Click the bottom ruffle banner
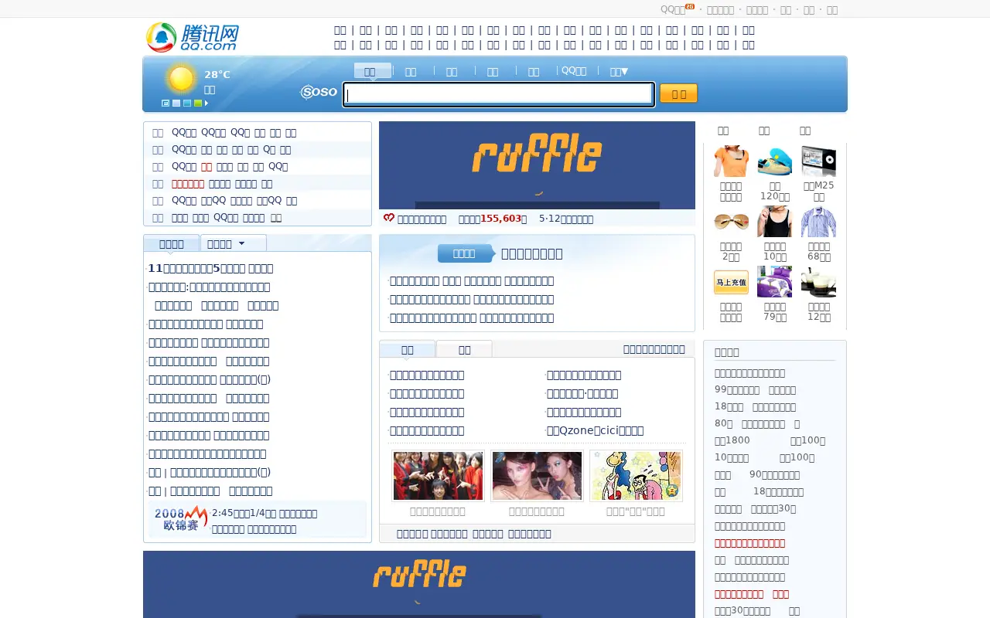The image size is (990, 618). 419,584
